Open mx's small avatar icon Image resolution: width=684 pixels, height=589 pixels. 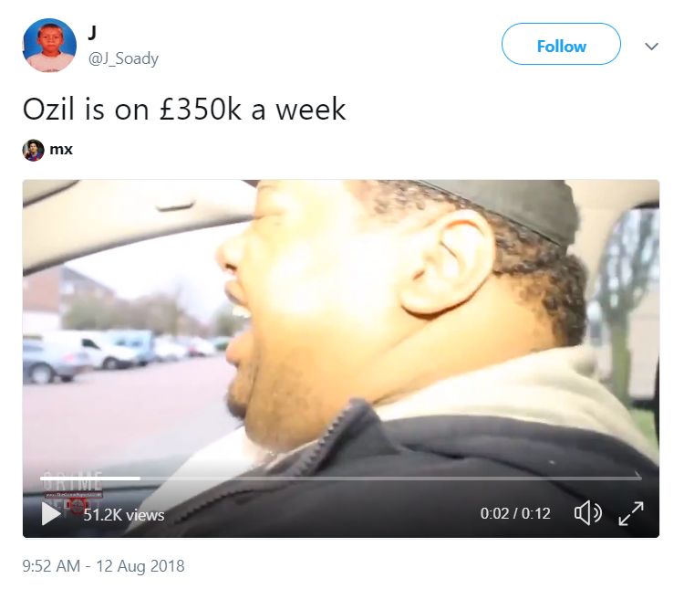point(33,150)
